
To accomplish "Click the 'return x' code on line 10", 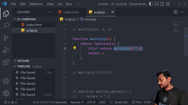I will tap(96, 53).
